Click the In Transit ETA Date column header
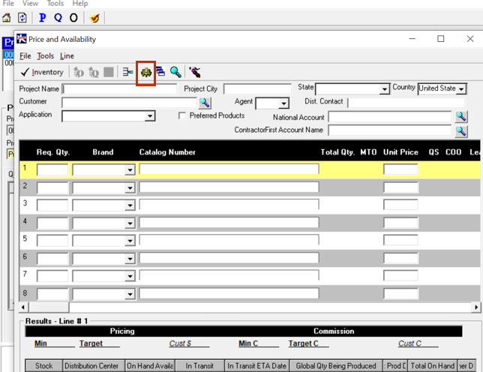This screenshot has height=372, width=483. (257, 366)
